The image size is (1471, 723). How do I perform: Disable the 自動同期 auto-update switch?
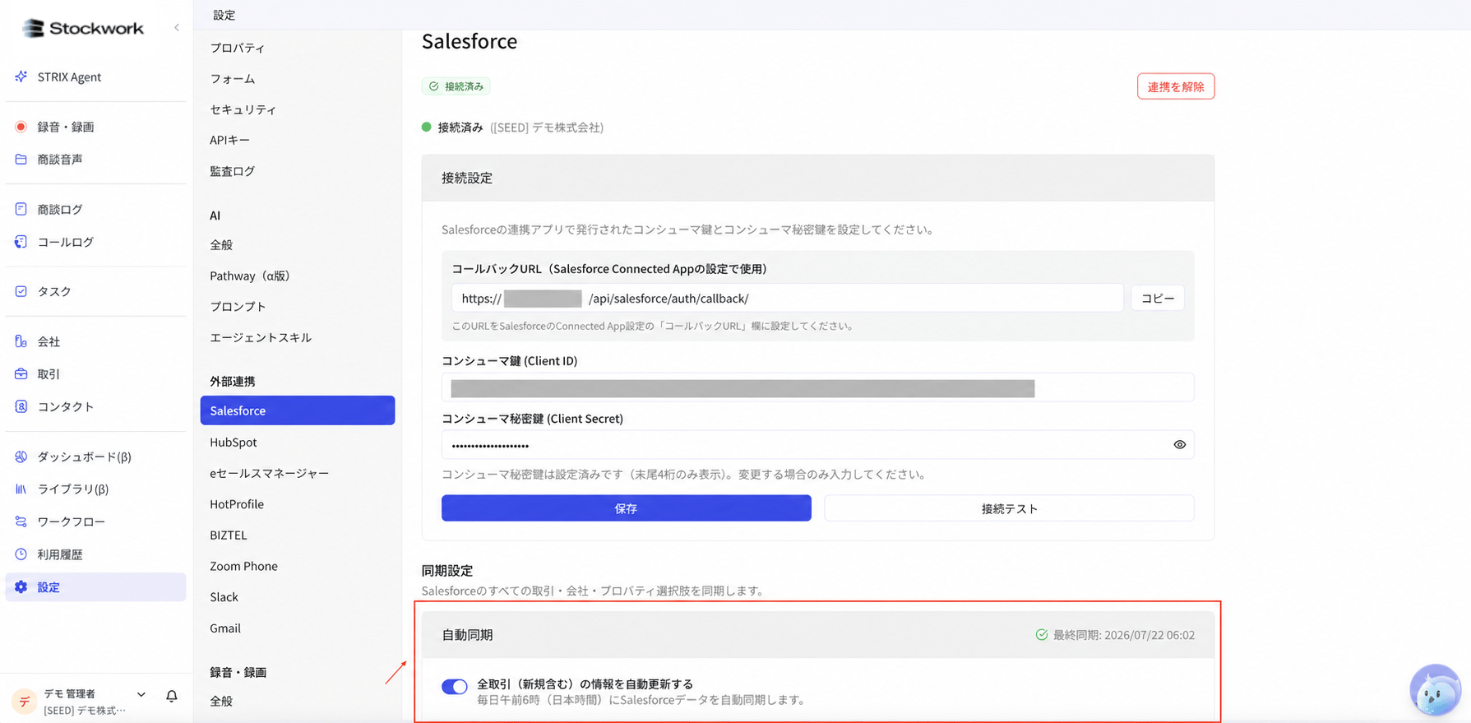point(455,686)
